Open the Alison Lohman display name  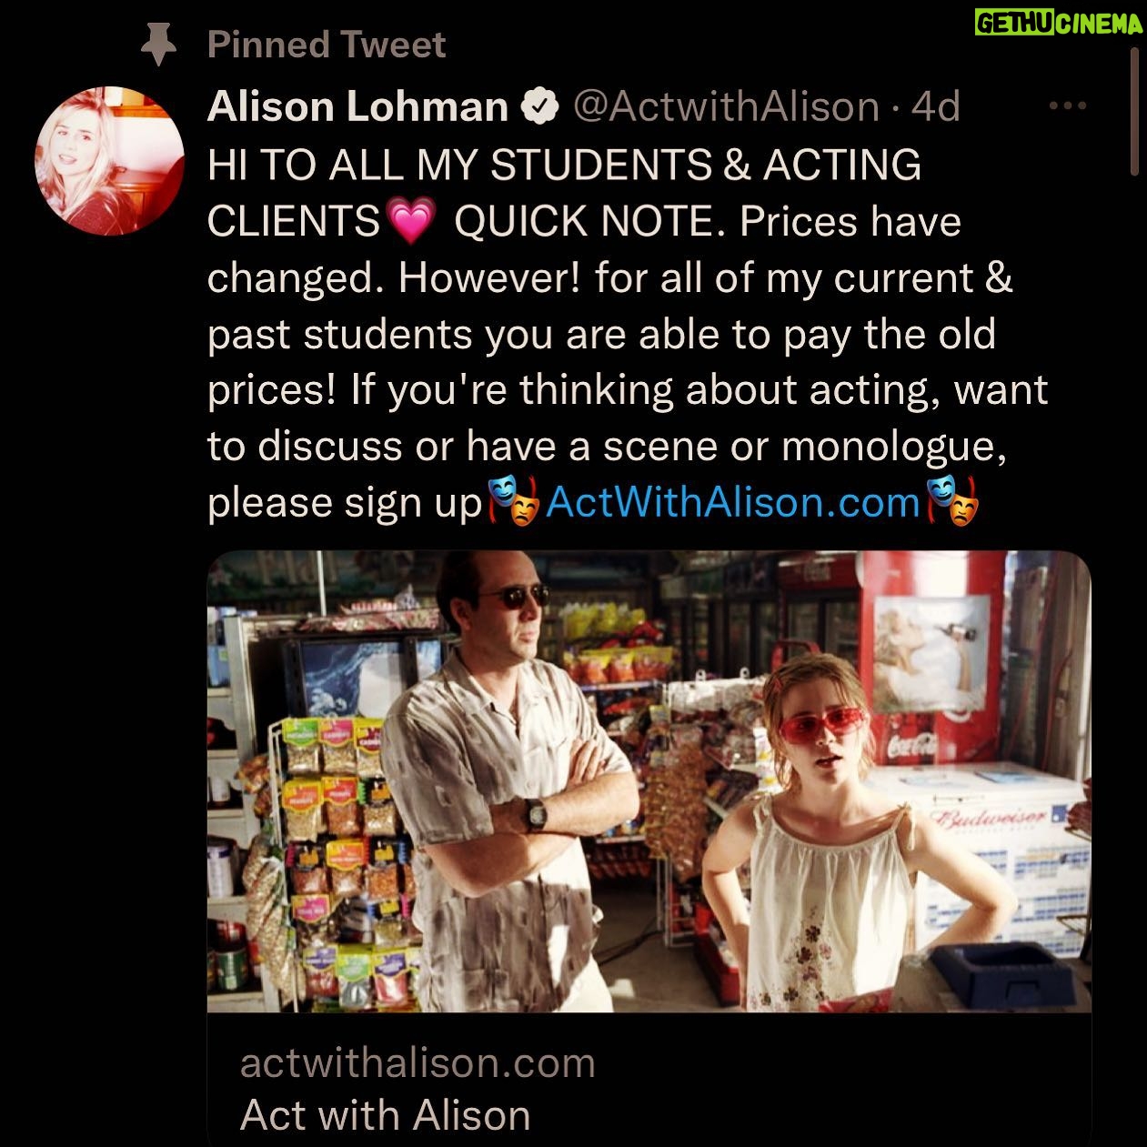357,106
